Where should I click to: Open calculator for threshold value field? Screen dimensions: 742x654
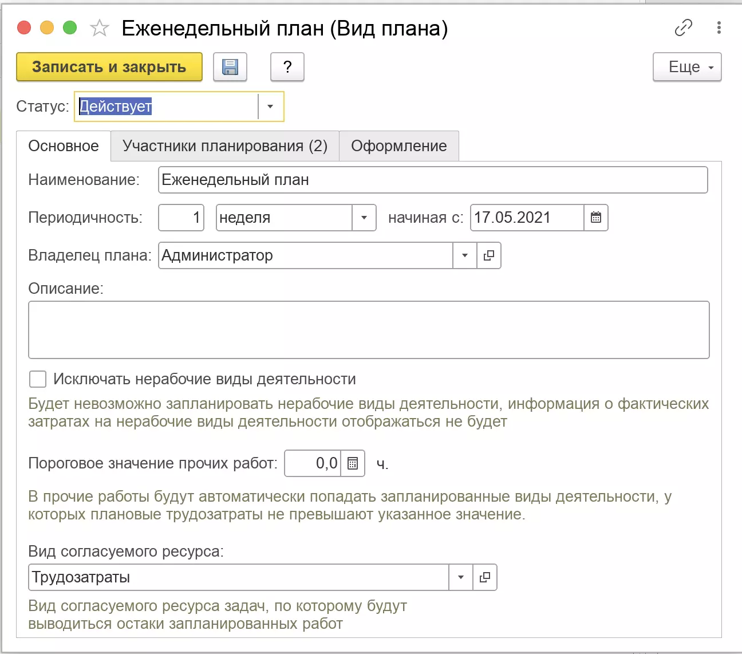[x=353, y=463]
